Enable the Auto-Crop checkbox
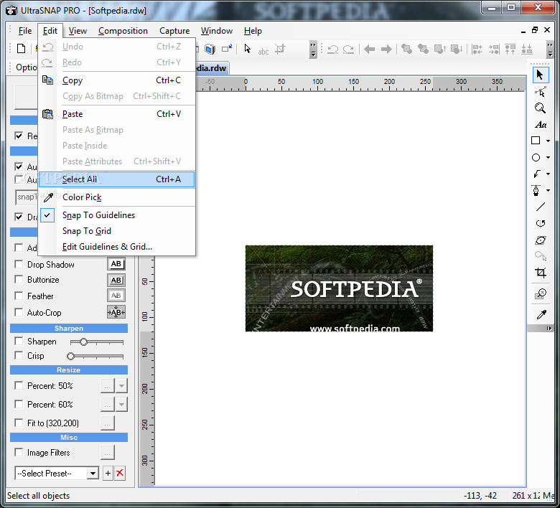The height and width of the screenshot is (508, 560). point(19,312)
